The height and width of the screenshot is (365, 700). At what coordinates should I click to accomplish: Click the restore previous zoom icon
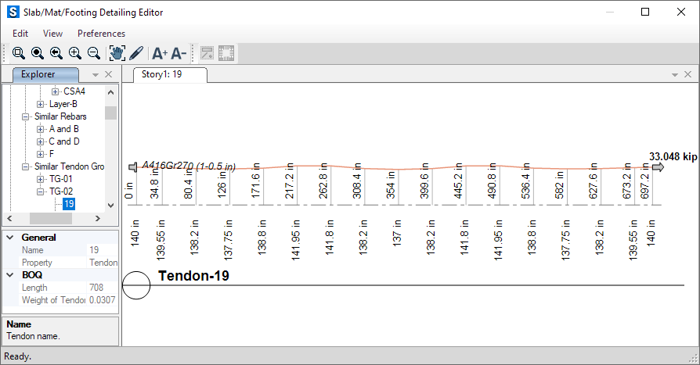coord(56,53)
